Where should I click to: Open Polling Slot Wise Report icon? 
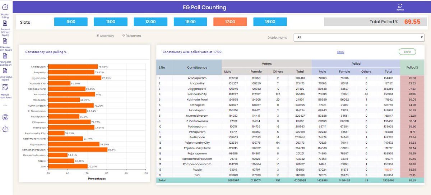pyautogui.click(x=5, y=56)
